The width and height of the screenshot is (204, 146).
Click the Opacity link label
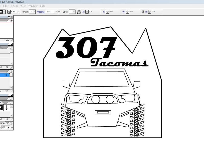click(41, 12)
